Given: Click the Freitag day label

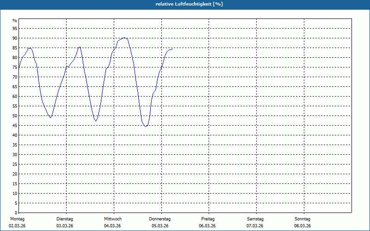Looking at the screenshot, I should [208, 219].
